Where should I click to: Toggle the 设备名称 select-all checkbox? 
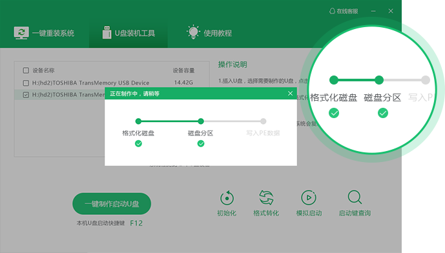tap(26, 70)
